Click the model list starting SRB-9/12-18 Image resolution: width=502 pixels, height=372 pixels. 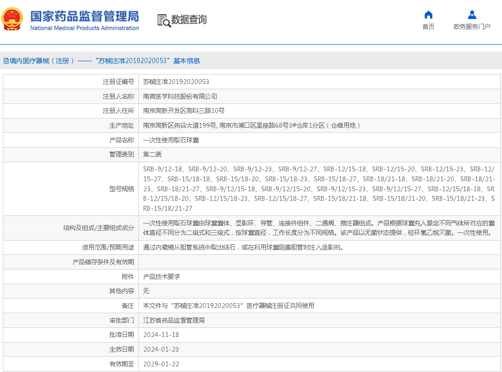[x=319, y=189]
